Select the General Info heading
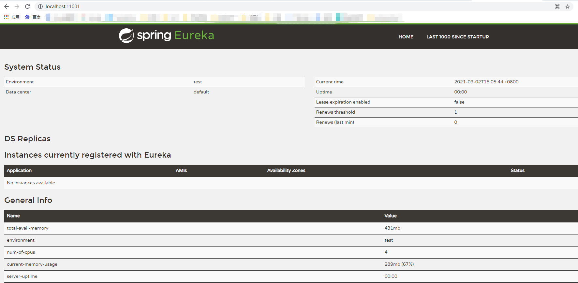578x283 pixels. click(x=28, y=200)
